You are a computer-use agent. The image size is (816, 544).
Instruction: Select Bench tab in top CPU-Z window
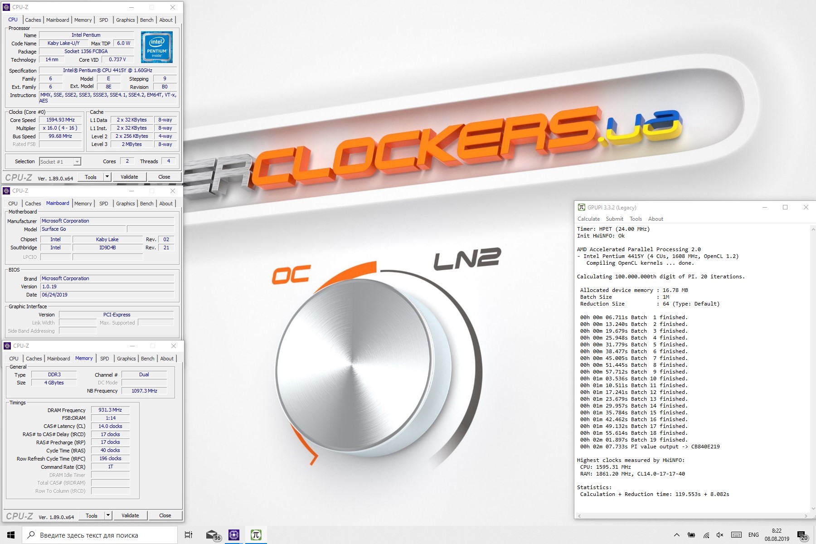[146, 20]
